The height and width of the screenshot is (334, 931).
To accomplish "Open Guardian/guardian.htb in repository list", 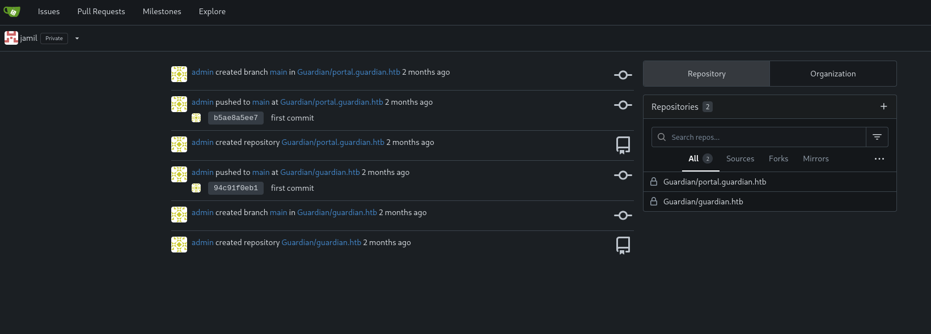I will point(703,202).
